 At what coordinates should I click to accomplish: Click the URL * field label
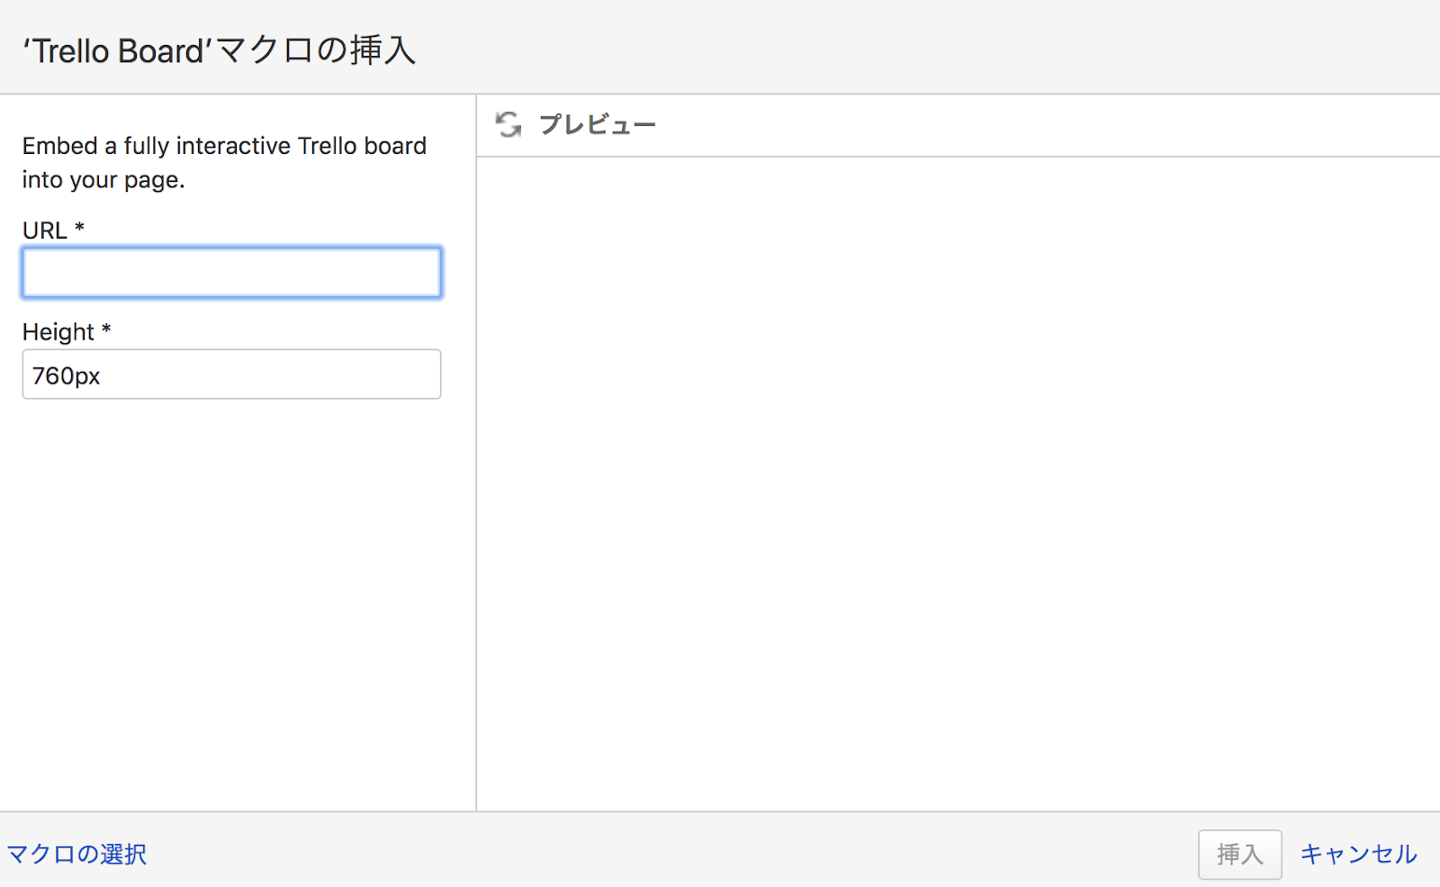tap(53, 230)
